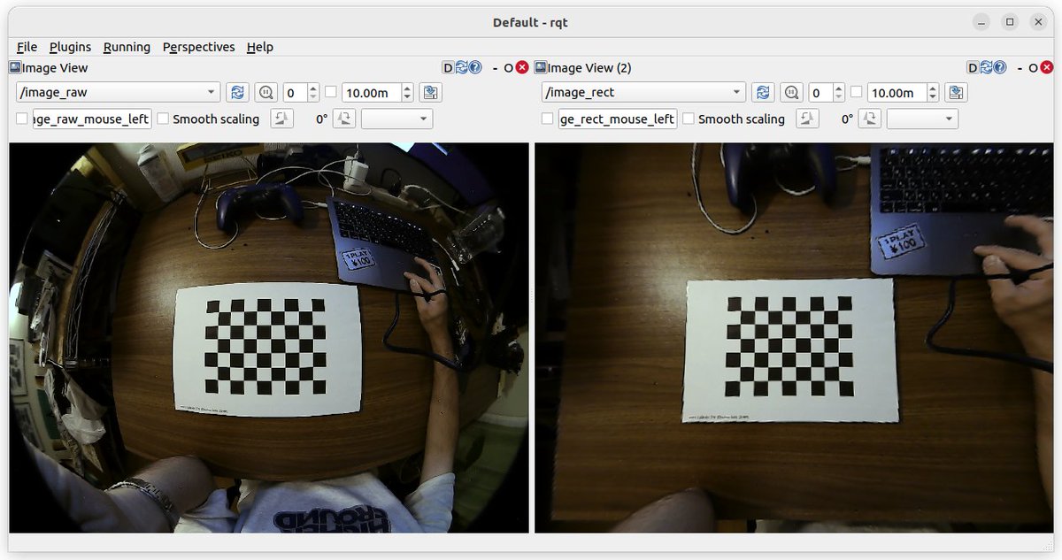
Task: Open the Perspectives menu
Action: pyautogui.click(x=199, y=47)
